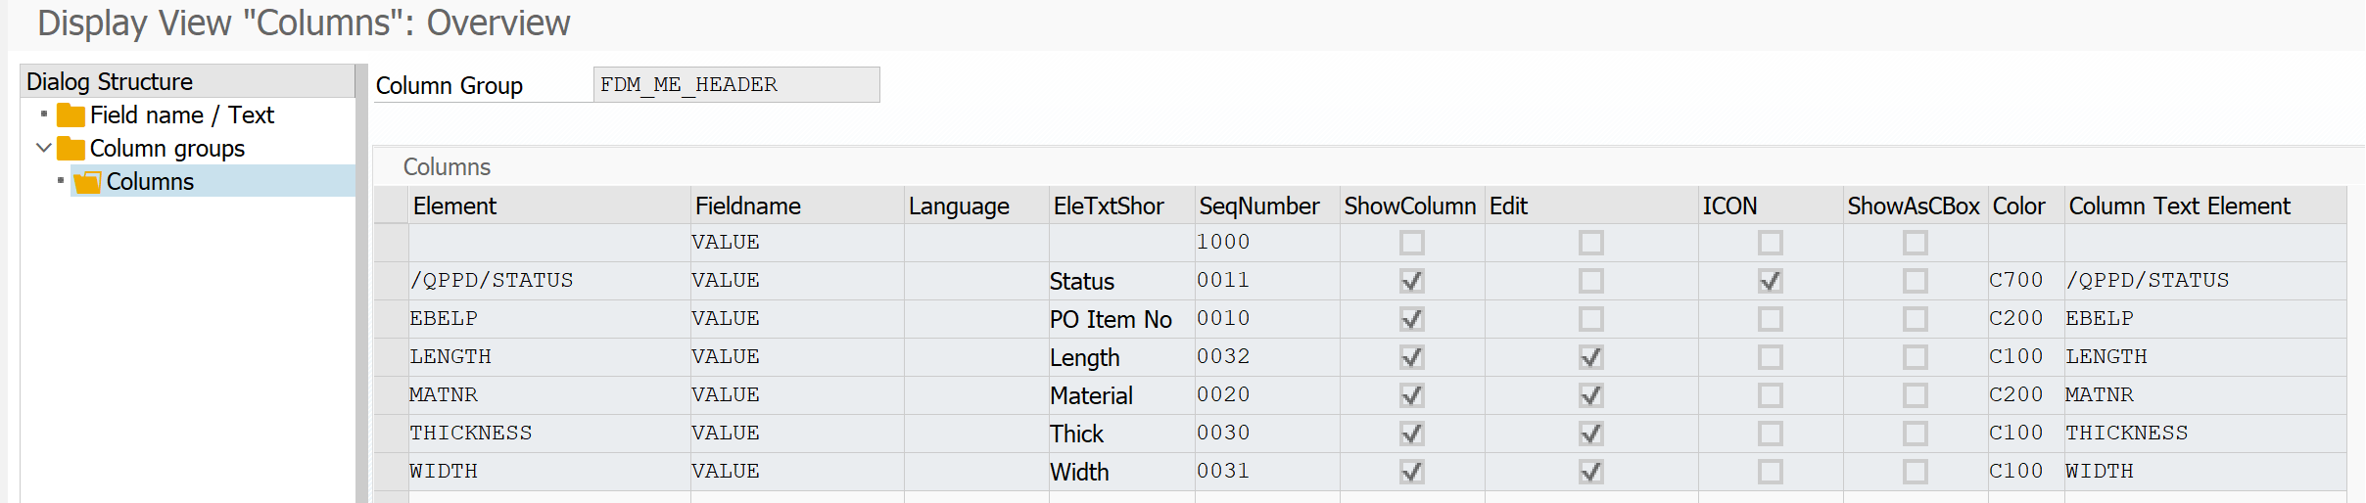Select the Field name / Text node
Viewport: 2366px width, 503px height.
181,115
